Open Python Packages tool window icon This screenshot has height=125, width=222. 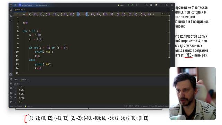[x=11, y=83]
